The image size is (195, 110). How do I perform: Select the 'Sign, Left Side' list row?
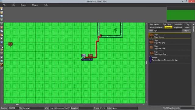coord(170,47)
